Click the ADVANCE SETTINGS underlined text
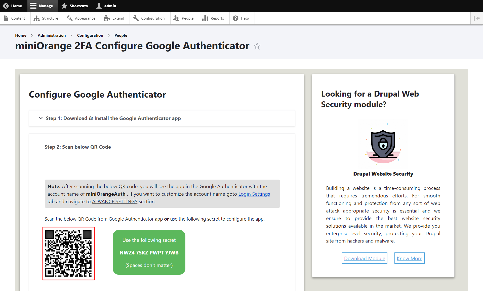Viewport: 483px width, 291px height. [115, 201]
